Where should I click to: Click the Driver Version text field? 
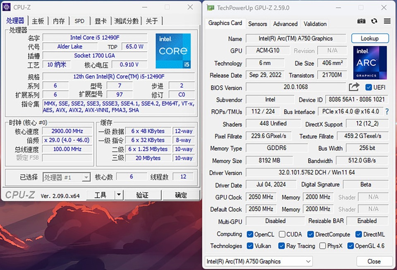[317, 173]
